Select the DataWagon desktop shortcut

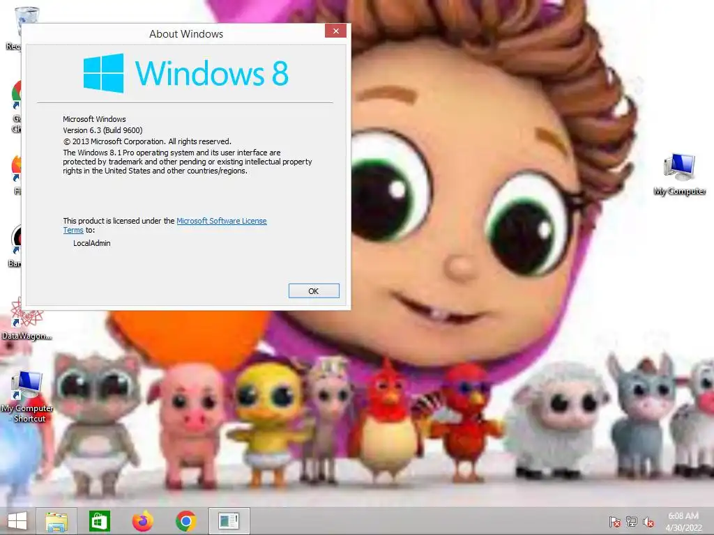coord(26,318)
